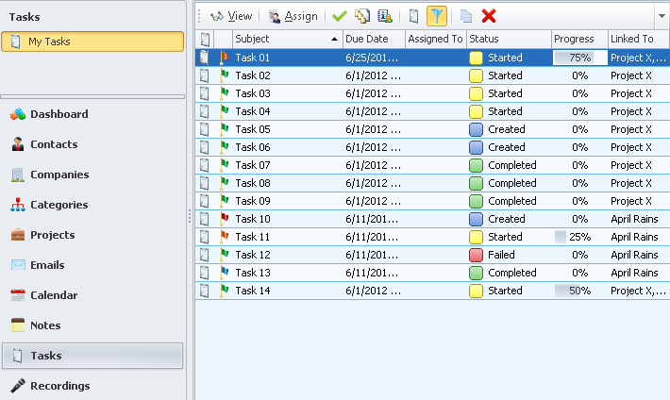The width and height of the screenshot is (670, 400).
Task: Sort tasks by the Due Date column
Action: pos(373,39)
